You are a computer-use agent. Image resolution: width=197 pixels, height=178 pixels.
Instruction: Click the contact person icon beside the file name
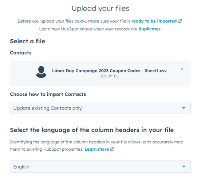(41, 72)
